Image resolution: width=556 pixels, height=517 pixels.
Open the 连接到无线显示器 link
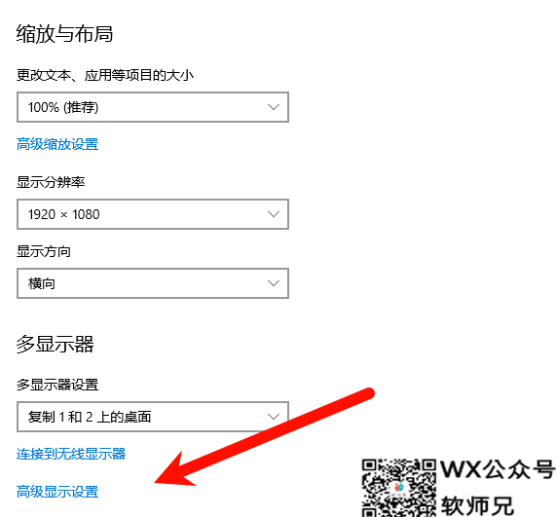click(x=71, y=454)
